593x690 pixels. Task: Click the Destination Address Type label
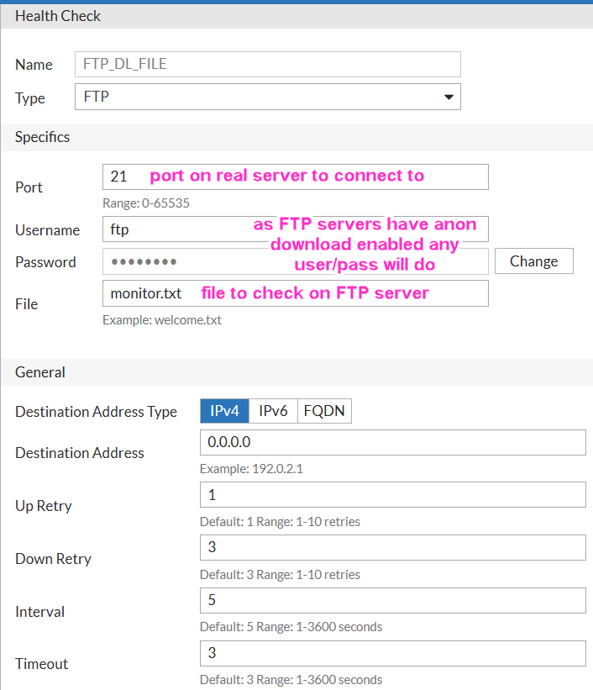click(x=96, y=412)
